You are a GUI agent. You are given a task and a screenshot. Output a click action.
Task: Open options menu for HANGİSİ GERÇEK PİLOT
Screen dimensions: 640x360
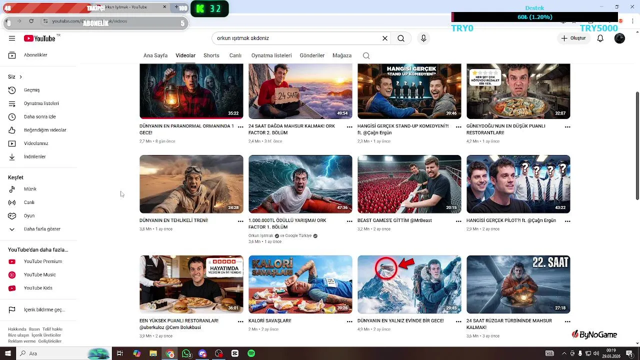pyautogui.click(x=567, y=221)
